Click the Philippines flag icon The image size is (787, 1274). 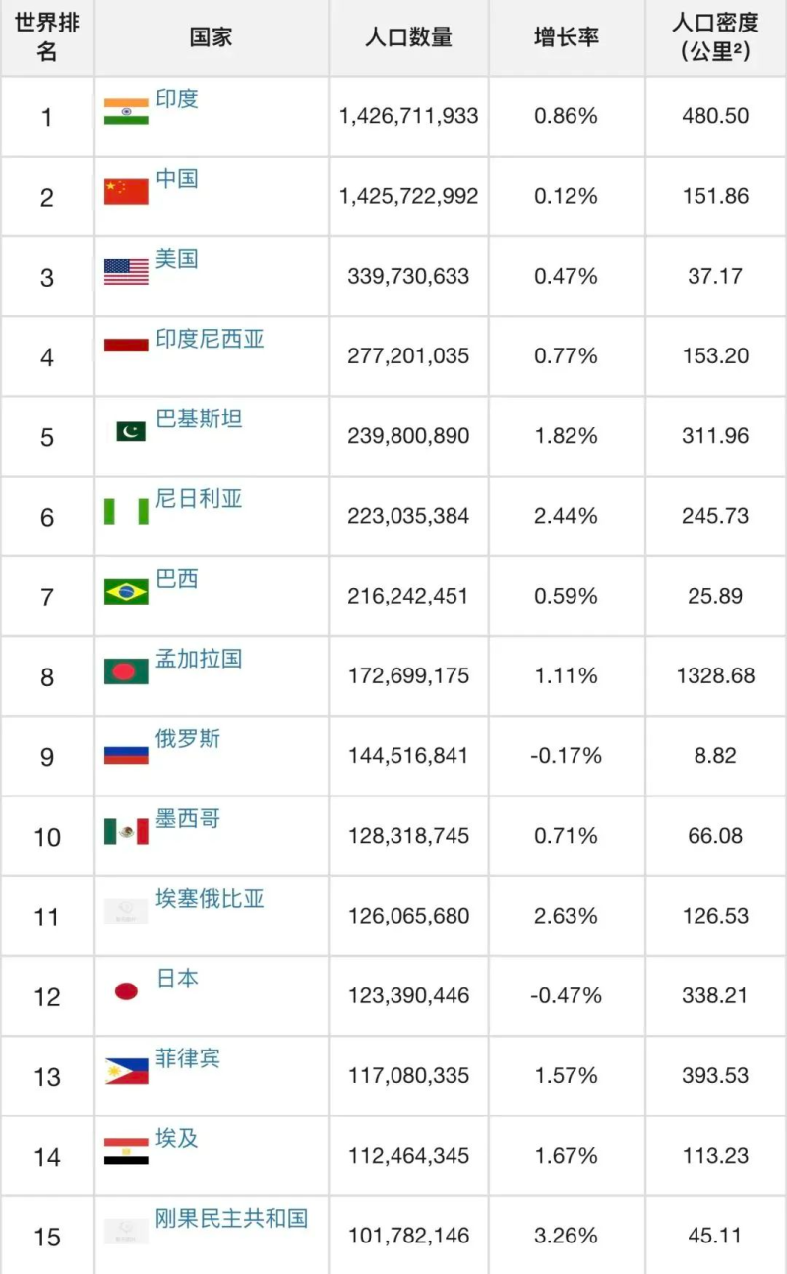click(x=126, y=1070)
